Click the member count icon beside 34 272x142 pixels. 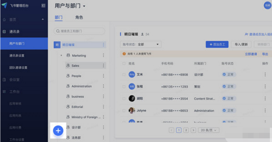(142, 34)
